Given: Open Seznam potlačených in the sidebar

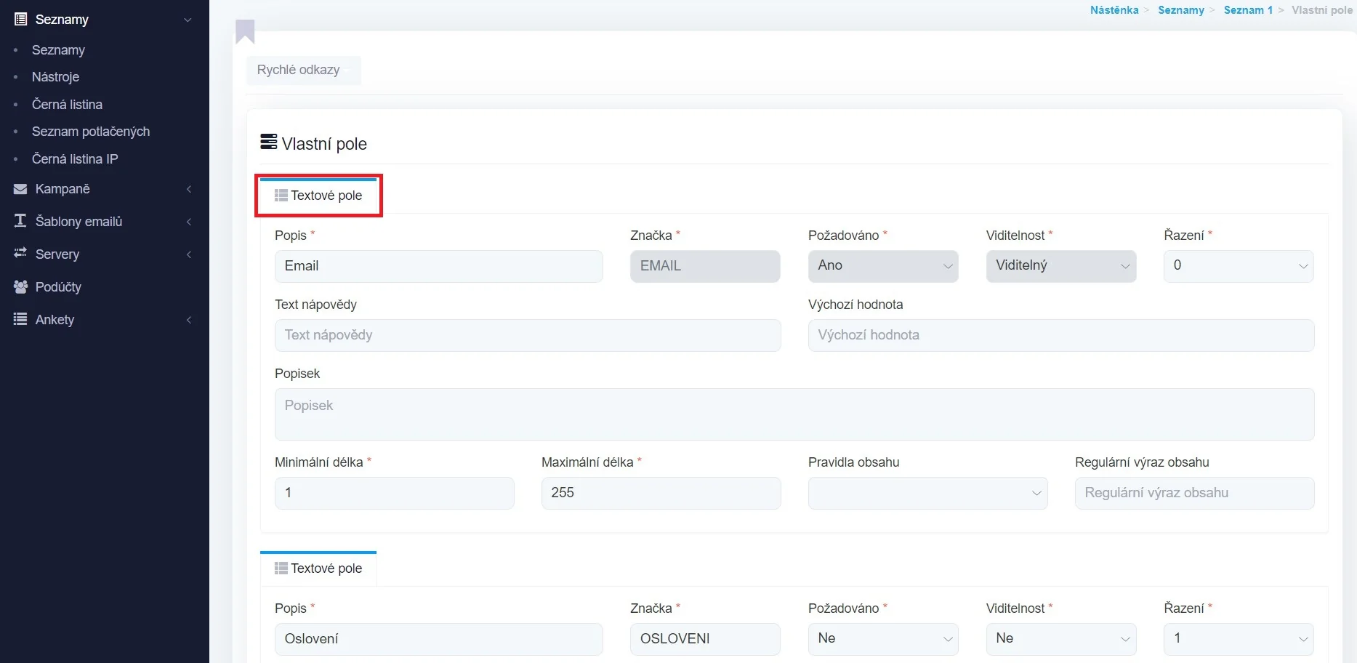Looking at the screenshot, I should point(91,132).
